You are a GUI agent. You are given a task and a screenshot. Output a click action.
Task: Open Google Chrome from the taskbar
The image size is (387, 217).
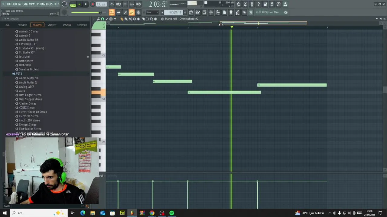[x=152, y=213]
